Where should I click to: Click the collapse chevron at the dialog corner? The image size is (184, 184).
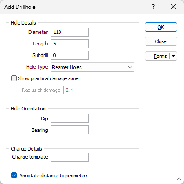[x=179, y=179]
